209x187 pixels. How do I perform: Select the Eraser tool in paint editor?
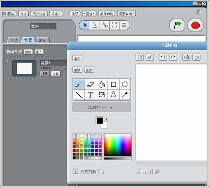[90, 85]
